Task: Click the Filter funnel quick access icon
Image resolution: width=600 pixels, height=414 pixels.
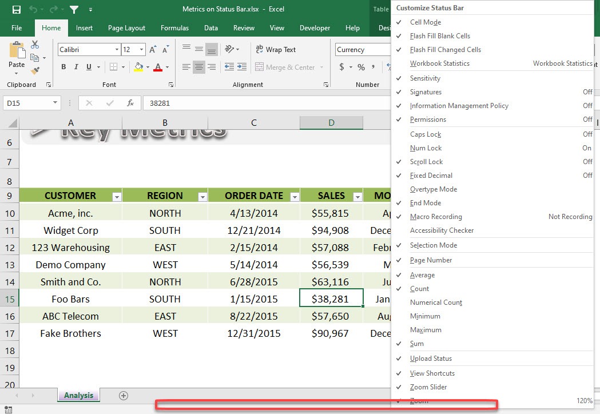Action: click(x=74, y=9)
